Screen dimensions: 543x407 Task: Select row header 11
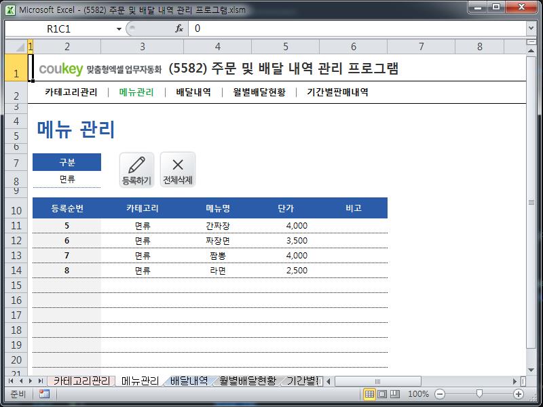16,226
